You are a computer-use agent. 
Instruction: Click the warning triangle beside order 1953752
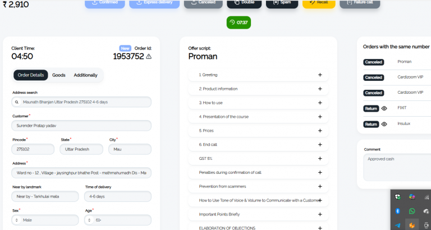coord(148,56)
